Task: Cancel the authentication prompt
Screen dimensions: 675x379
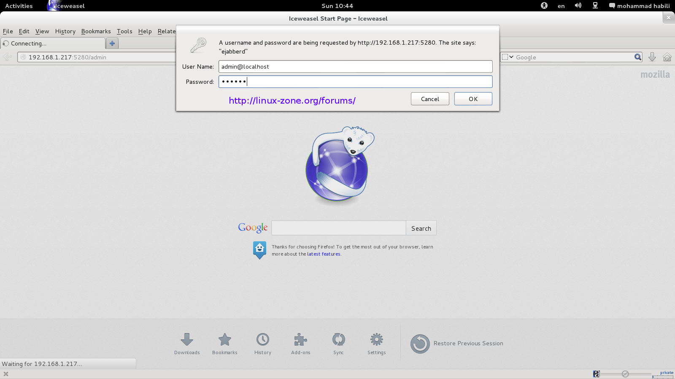Action: coord(430,99)
